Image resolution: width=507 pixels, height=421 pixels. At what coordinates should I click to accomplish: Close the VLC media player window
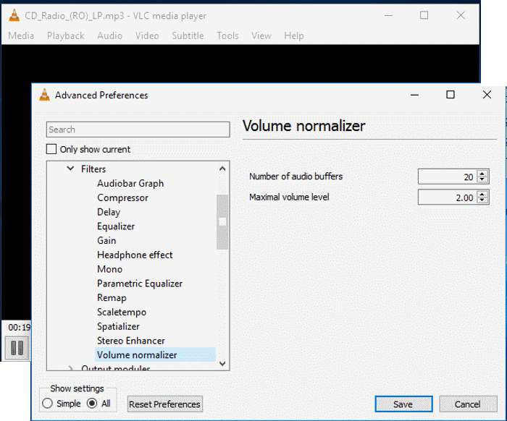click(461, 15)
